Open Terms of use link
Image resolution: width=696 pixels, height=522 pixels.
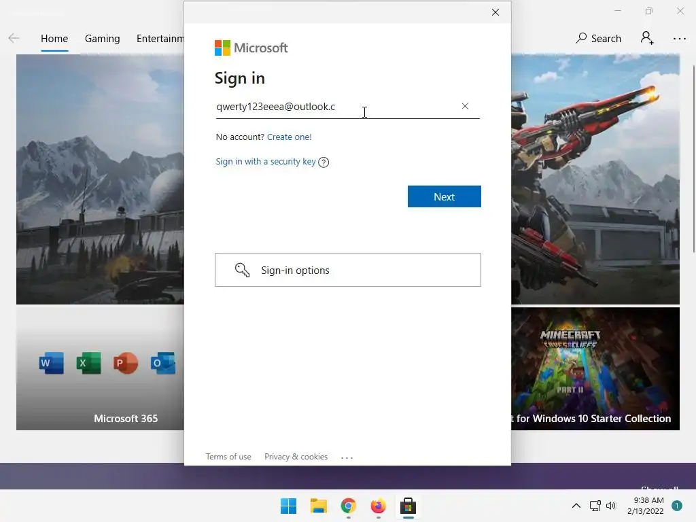point(228,457)
